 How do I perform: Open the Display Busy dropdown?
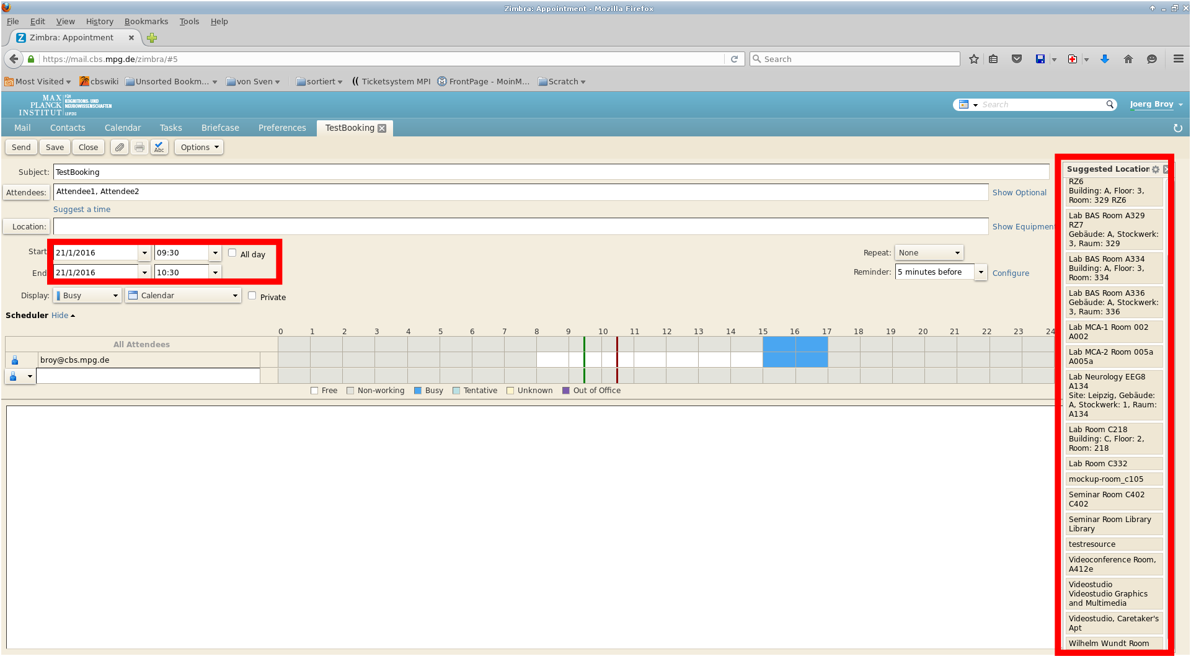click(87, 296)
